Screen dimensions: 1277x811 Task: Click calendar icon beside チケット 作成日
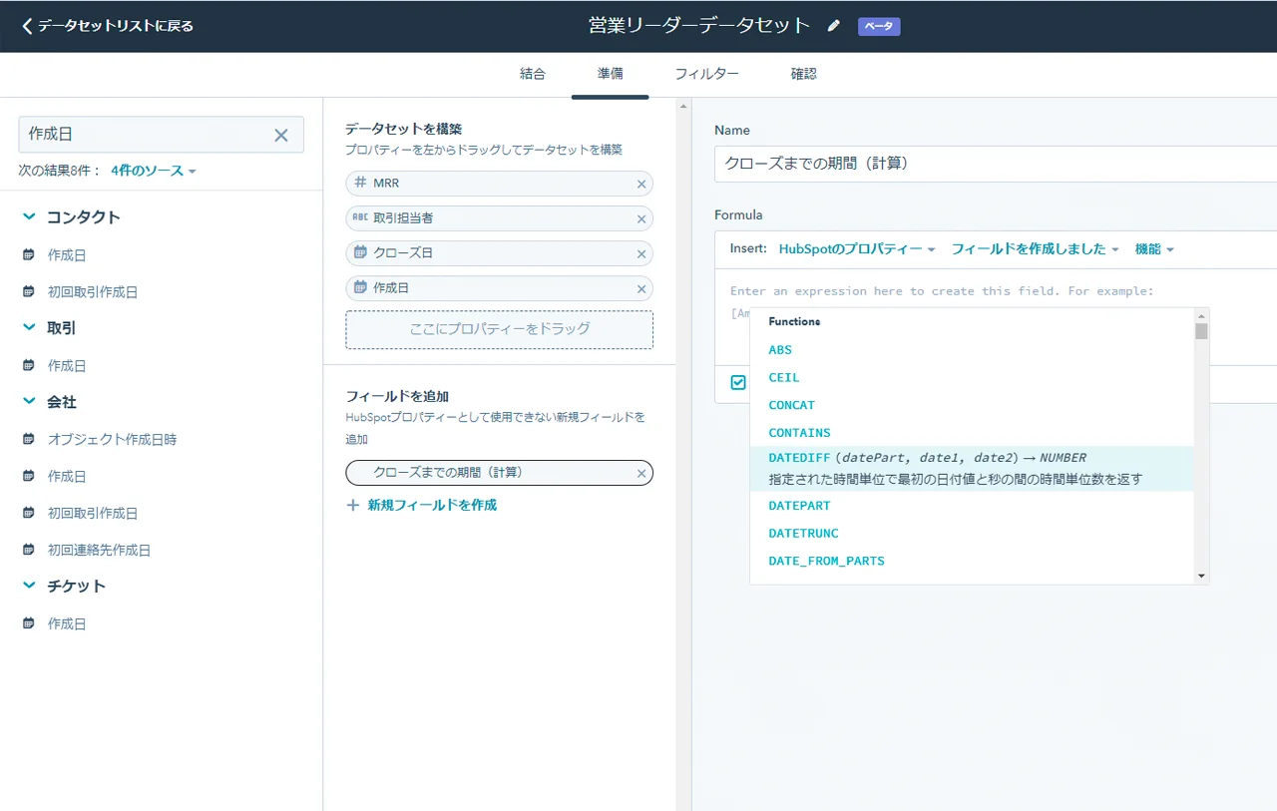[29, 623]
